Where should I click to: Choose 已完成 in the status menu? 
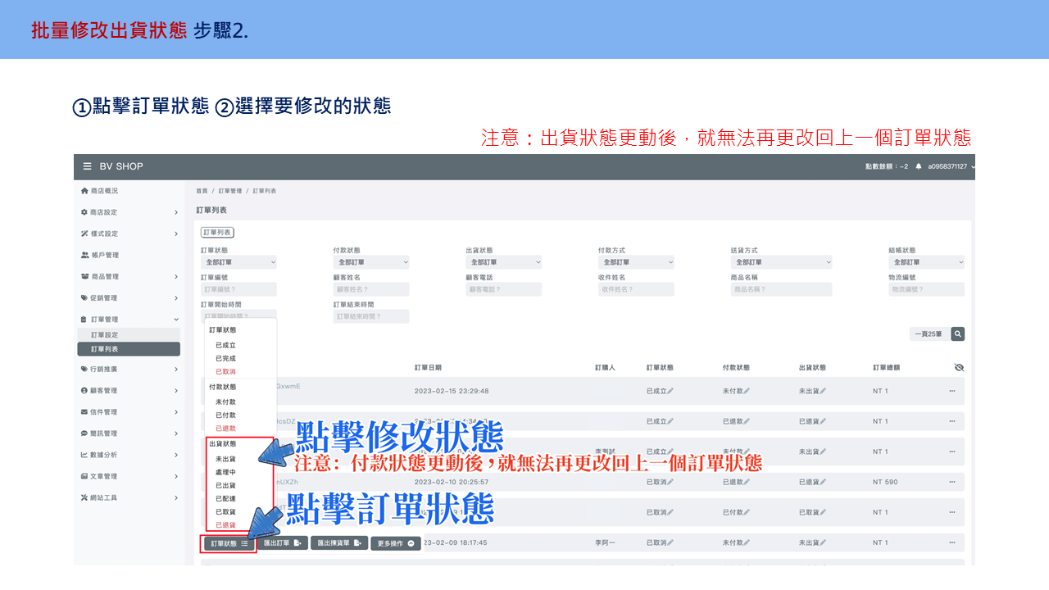tap(225, 358)
